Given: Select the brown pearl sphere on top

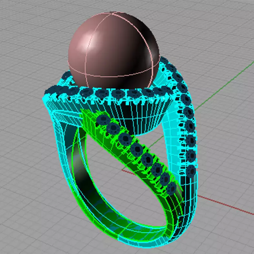Looking at the screenshot, I should [x=114, y=50].
